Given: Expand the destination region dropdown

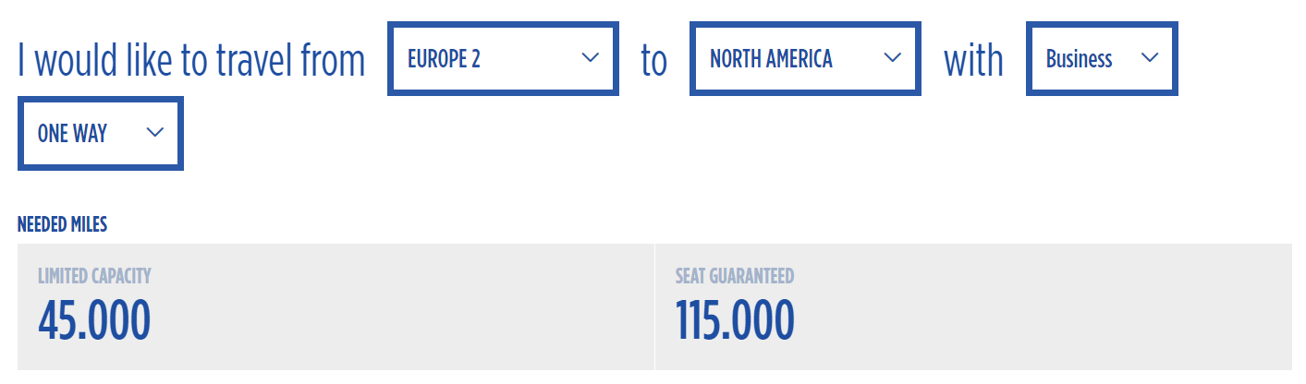Looking at the screenshot, I should [x=804, y=59].
